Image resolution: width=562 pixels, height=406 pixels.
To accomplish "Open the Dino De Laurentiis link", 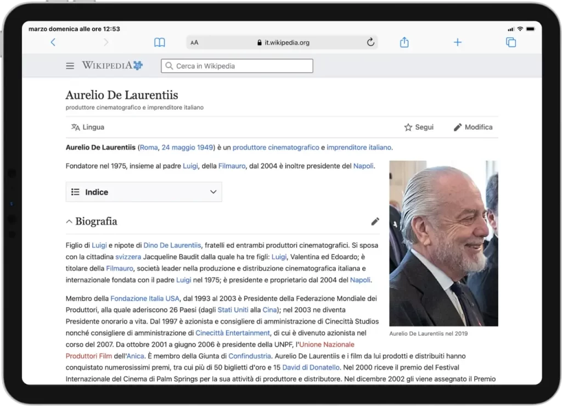I will (x=172, y=245).
